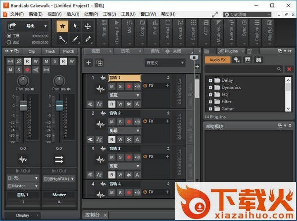Open the Snap module
The image size is (297, 221).
pos(104,32)
